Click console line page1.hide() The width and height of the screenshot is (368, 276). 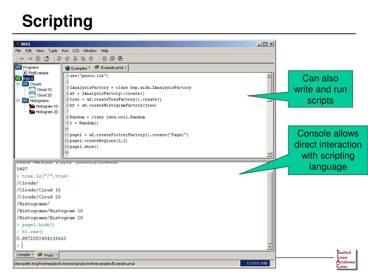pos(36,225)
